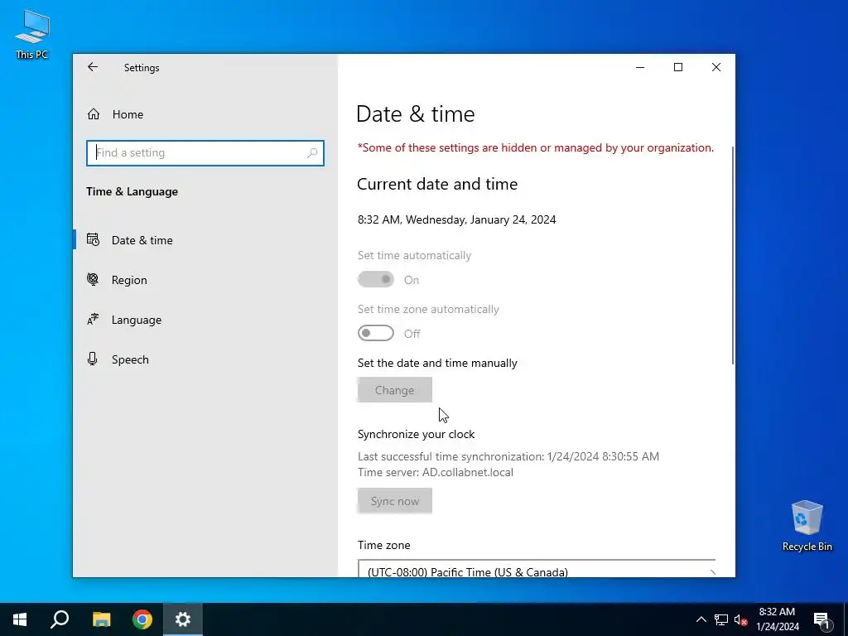Click the magnifier icon in the search box
848x636 pixels.
pyautogui.click(x=312, y=153)
